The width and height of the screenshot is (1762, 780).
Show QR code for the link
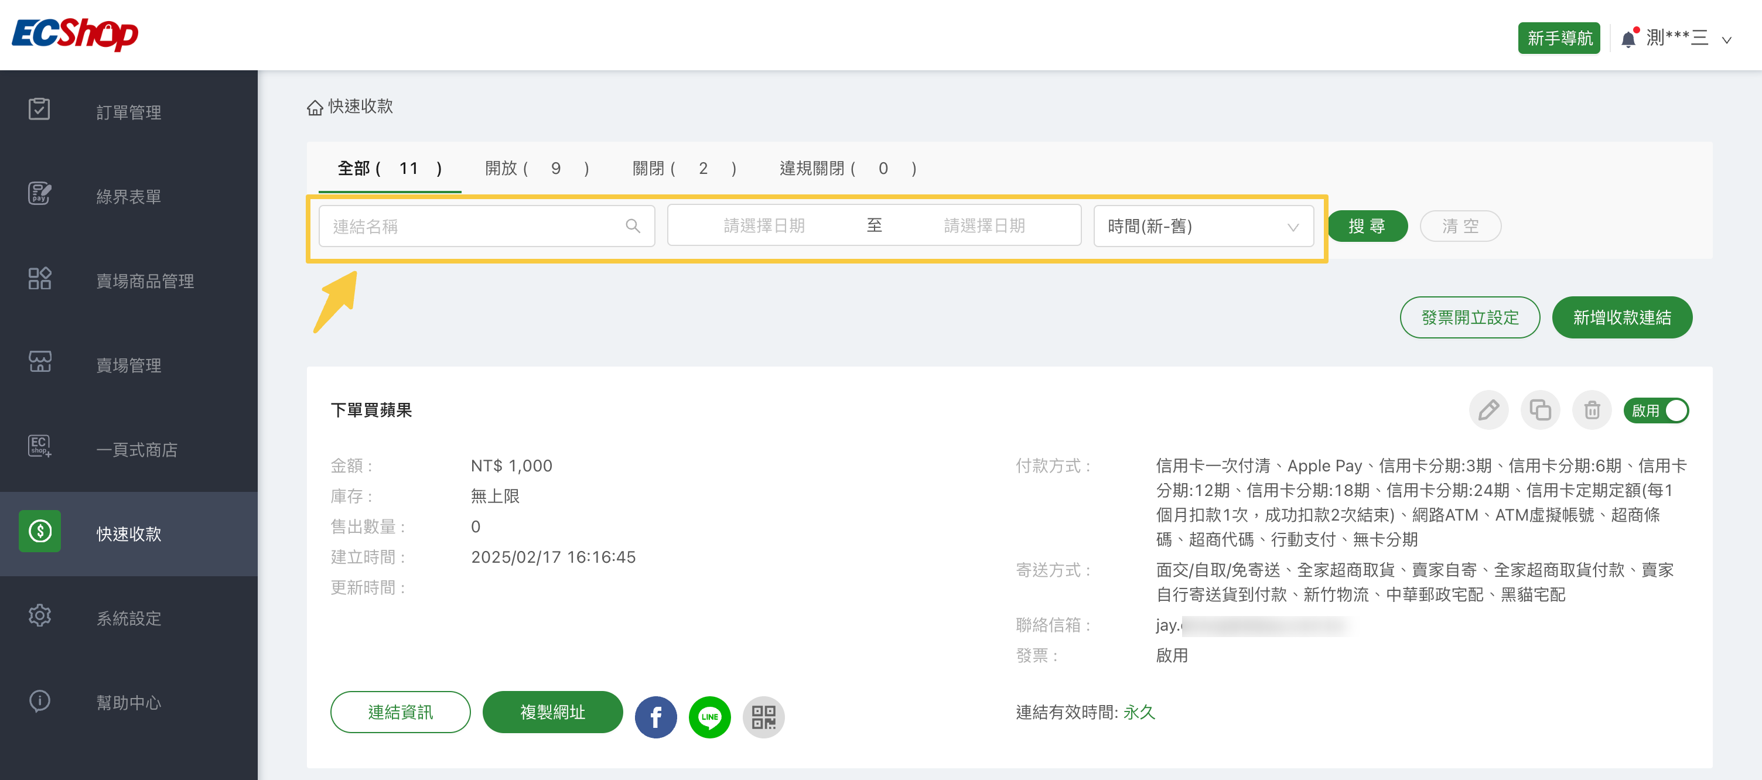(x=764, y=717)
